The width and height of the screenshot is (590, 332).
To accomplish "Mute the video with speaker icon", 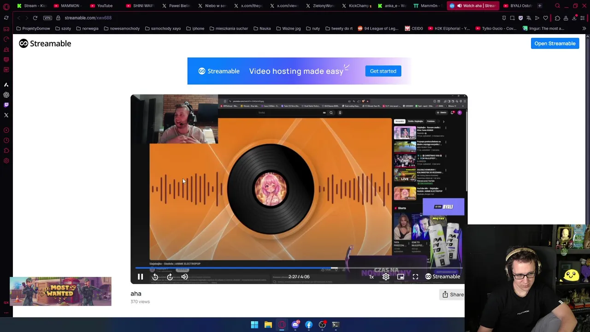I will 184,277.
